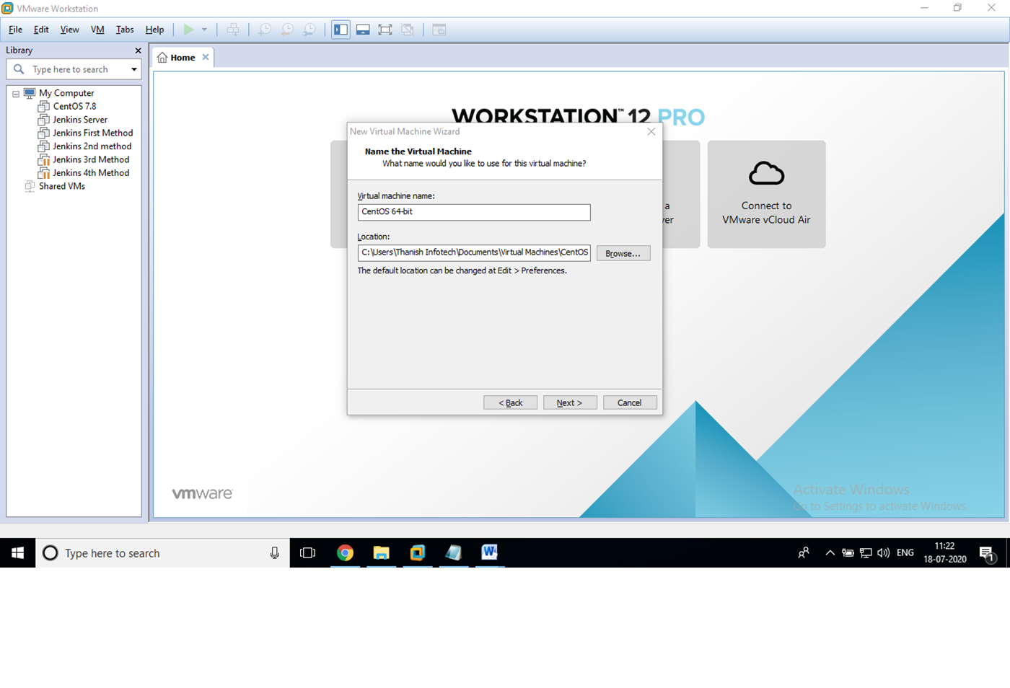The width and height of the screenshot is (1010, 688).
Task: Enter full screen mode icon
Action: (385, 30)
